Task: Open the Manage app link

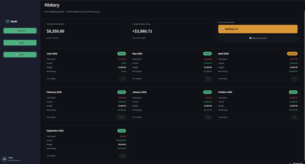Action: pyautogui.click(x=298, y=163)
